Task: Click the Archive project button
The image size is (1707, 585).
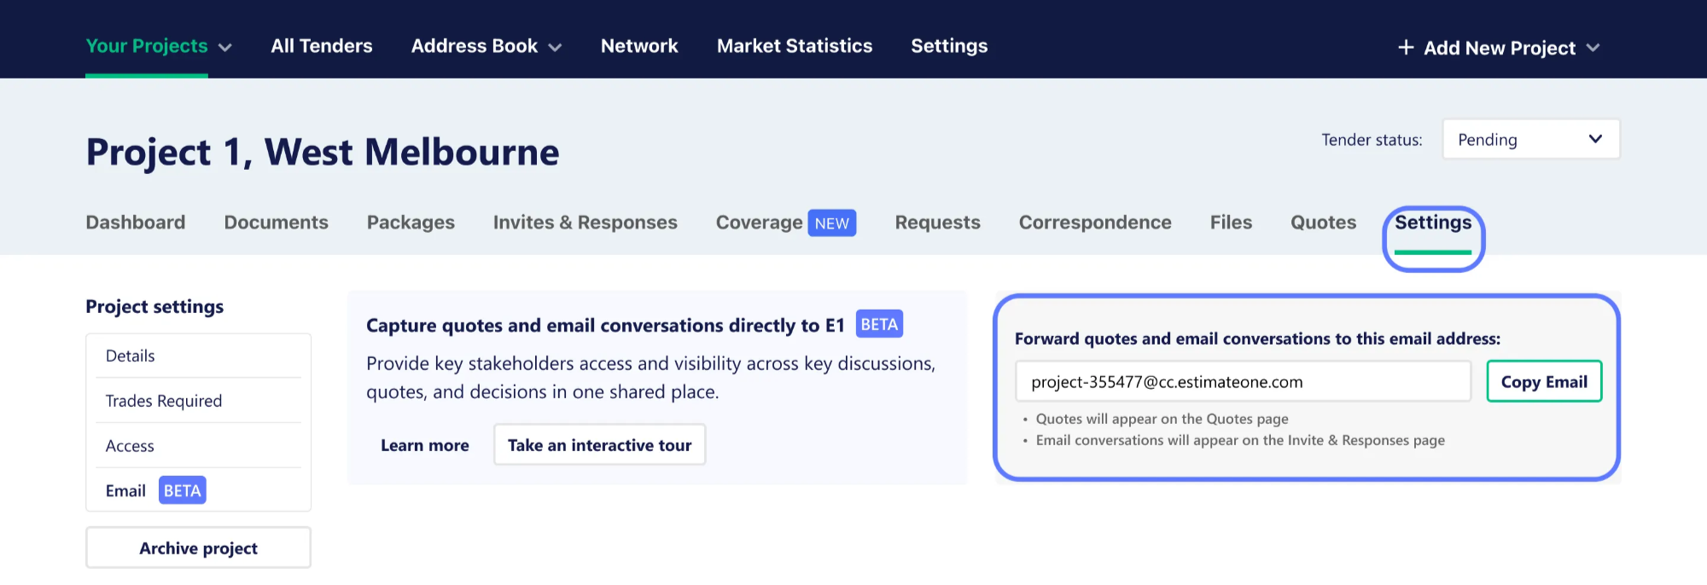Action: (x=198, y=548)
